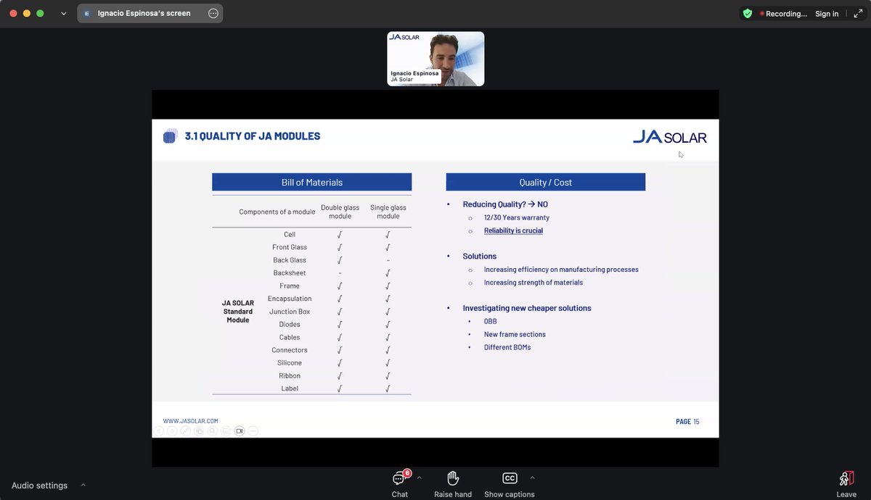Open Audio settings
This screenshot has height=500, width=871.
(x=40, y=486)
